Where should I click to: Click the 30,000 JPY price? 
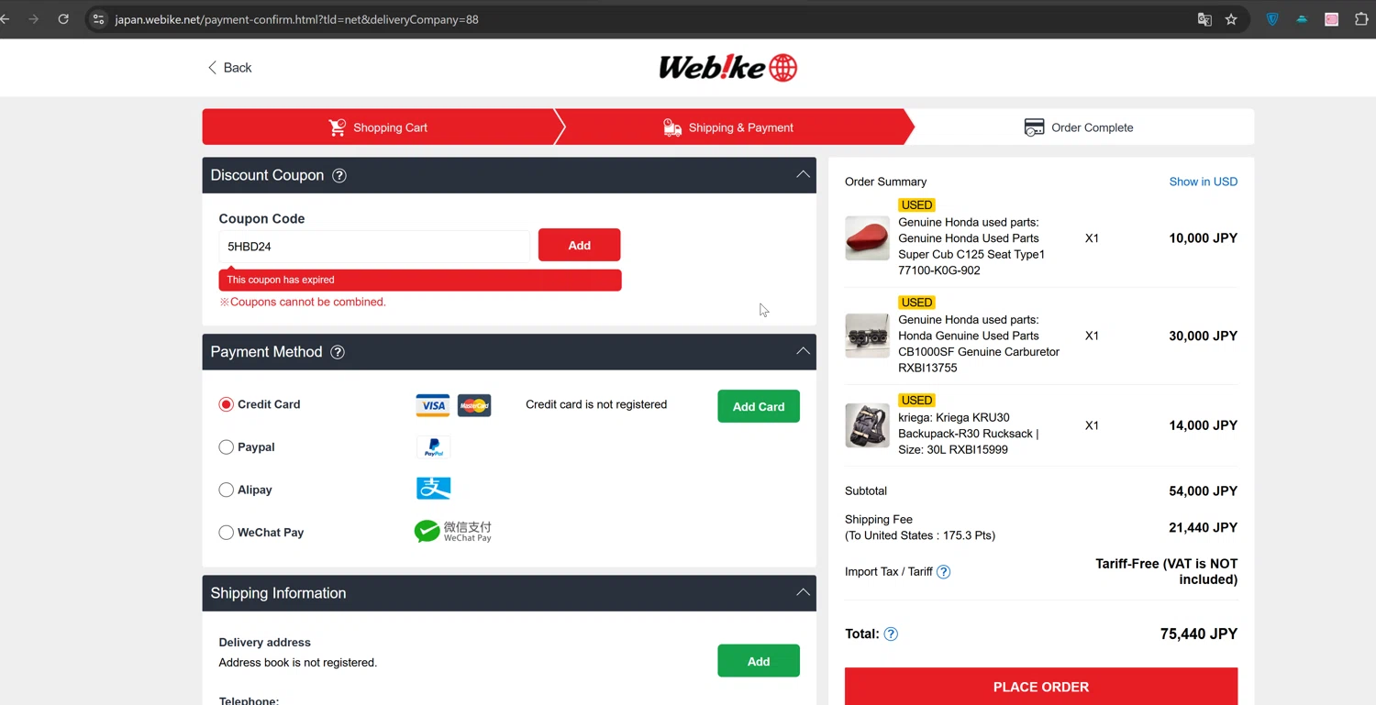[1203, 336]
